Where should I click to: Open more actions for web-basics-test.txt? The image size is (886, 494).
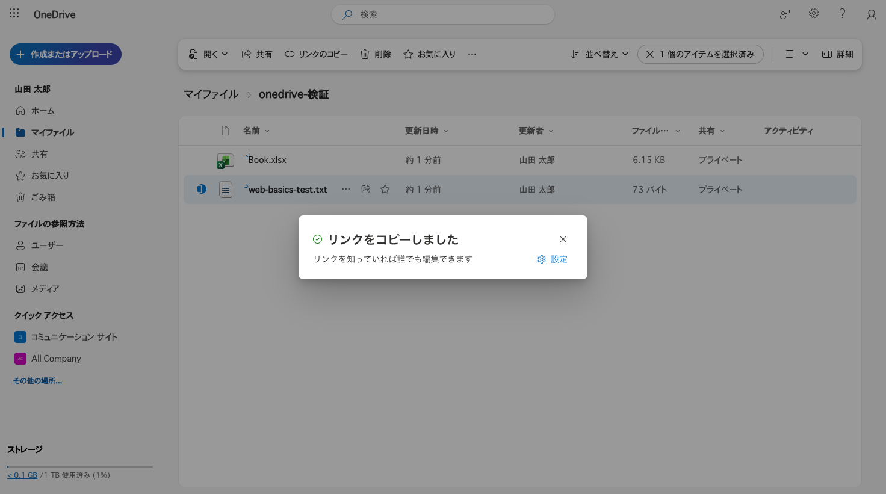(x=346, y=189)
